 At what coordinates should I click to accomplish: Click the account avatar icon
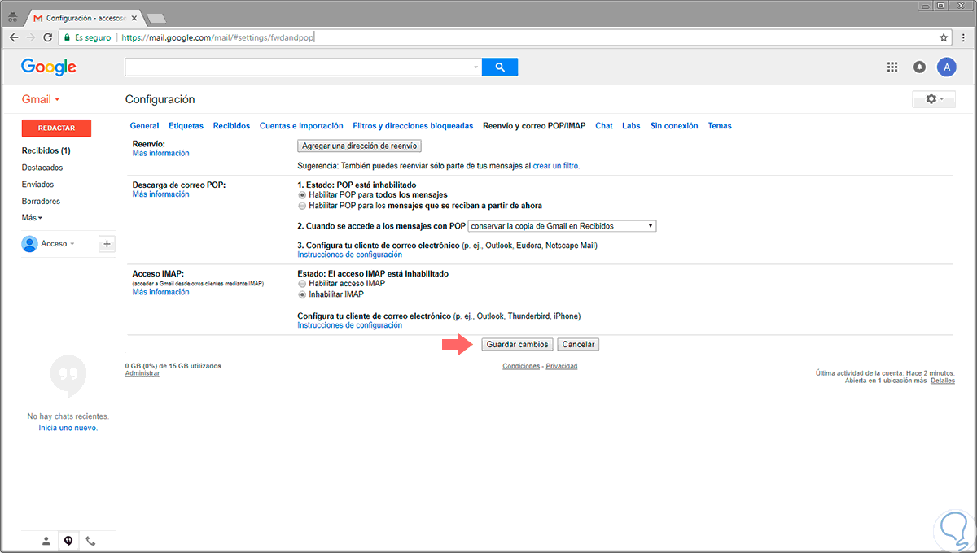[946, 67]
